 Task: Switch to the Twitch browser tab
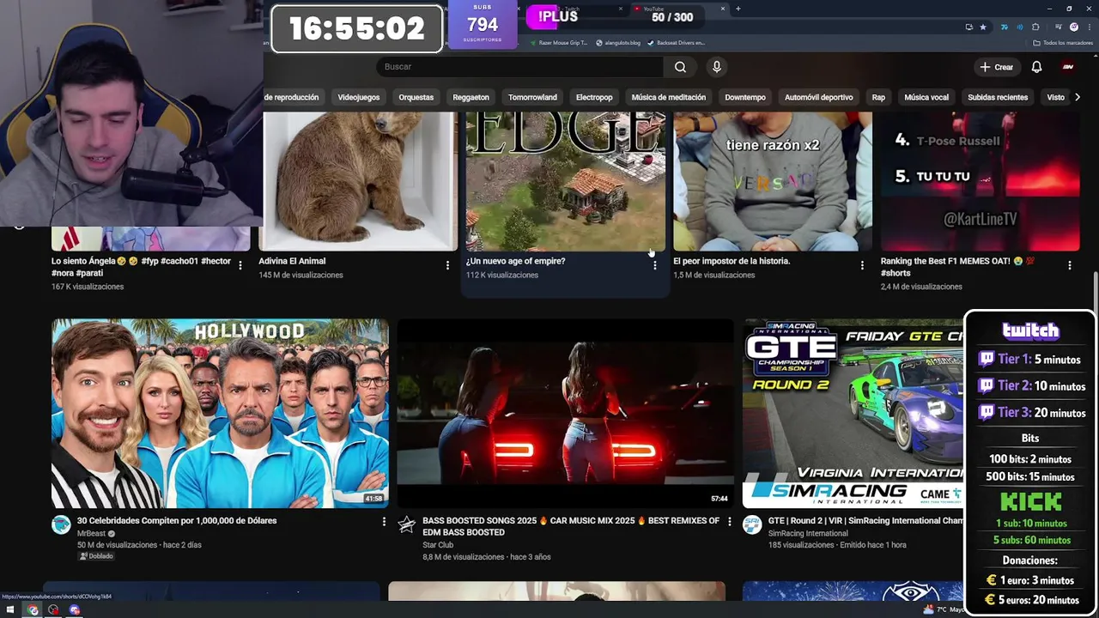pyautogui.click(x=572, y=9)
